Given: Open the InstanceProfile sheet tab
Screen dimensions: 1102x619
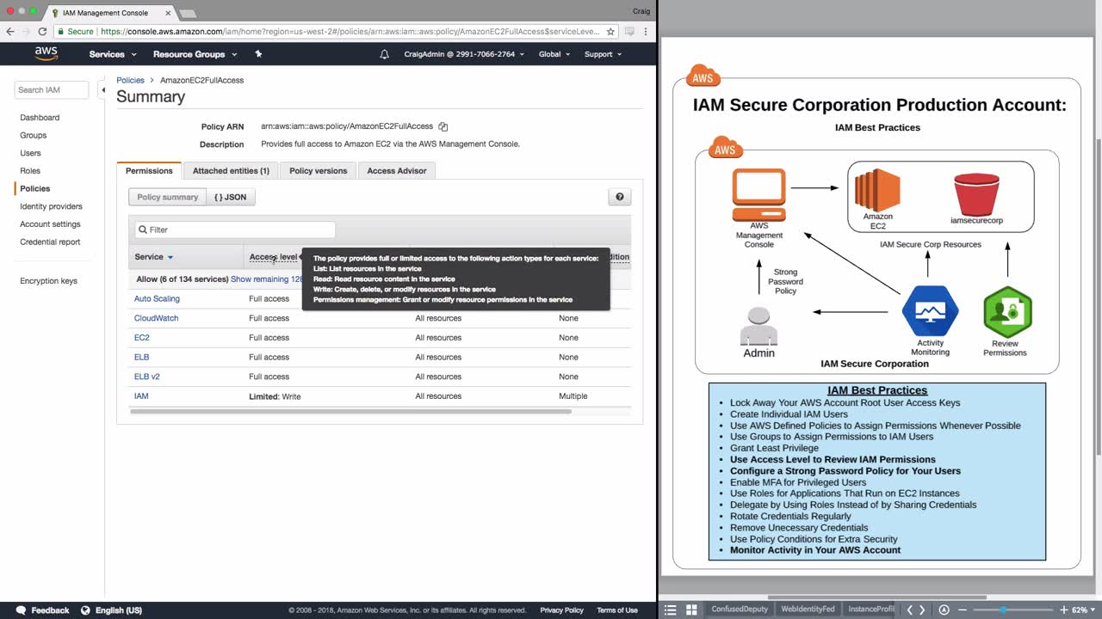Looking at the screenshot, I should coord(870,610).
